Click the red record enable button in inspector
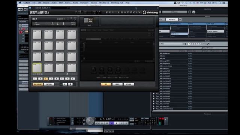Viewport: 240px width, 135px height. pyautogui.click(x=21, y=32)
